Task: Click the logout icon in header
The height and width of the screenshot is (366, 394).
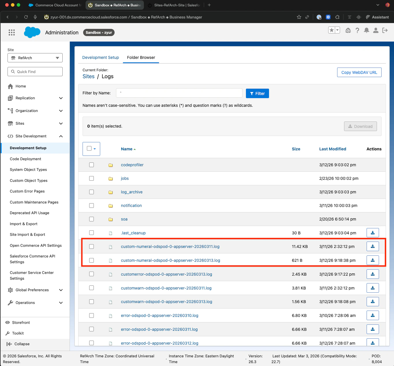Action: 385,30
